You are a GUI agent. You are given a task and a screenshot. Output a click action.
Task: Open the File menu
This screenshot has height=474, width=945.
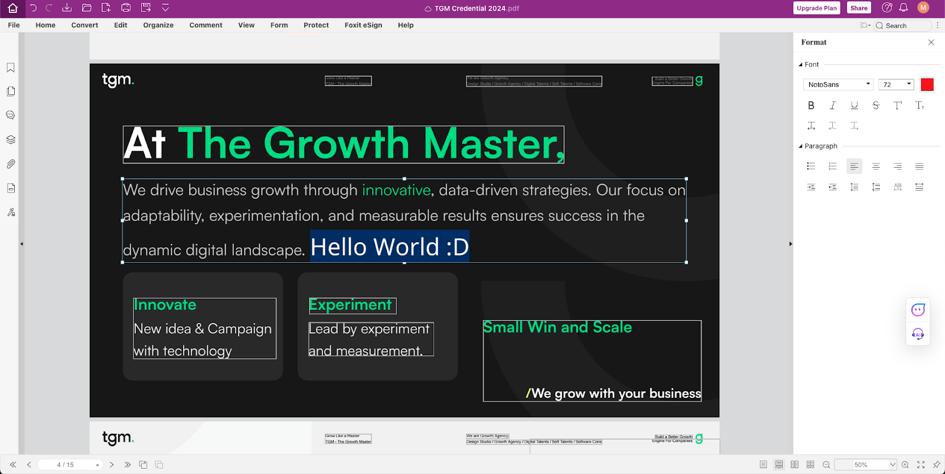coord(14,25)
